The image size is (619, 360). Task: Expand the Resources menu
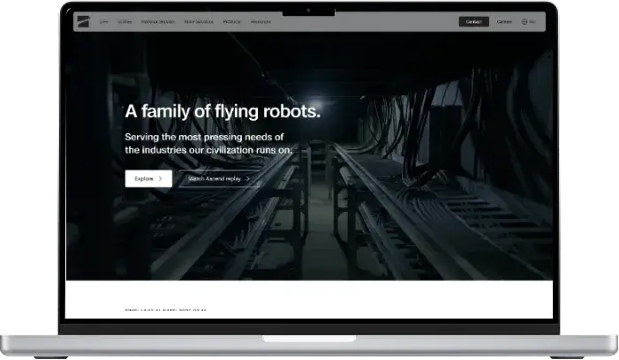pyautogui.click(x=260, y=21)
